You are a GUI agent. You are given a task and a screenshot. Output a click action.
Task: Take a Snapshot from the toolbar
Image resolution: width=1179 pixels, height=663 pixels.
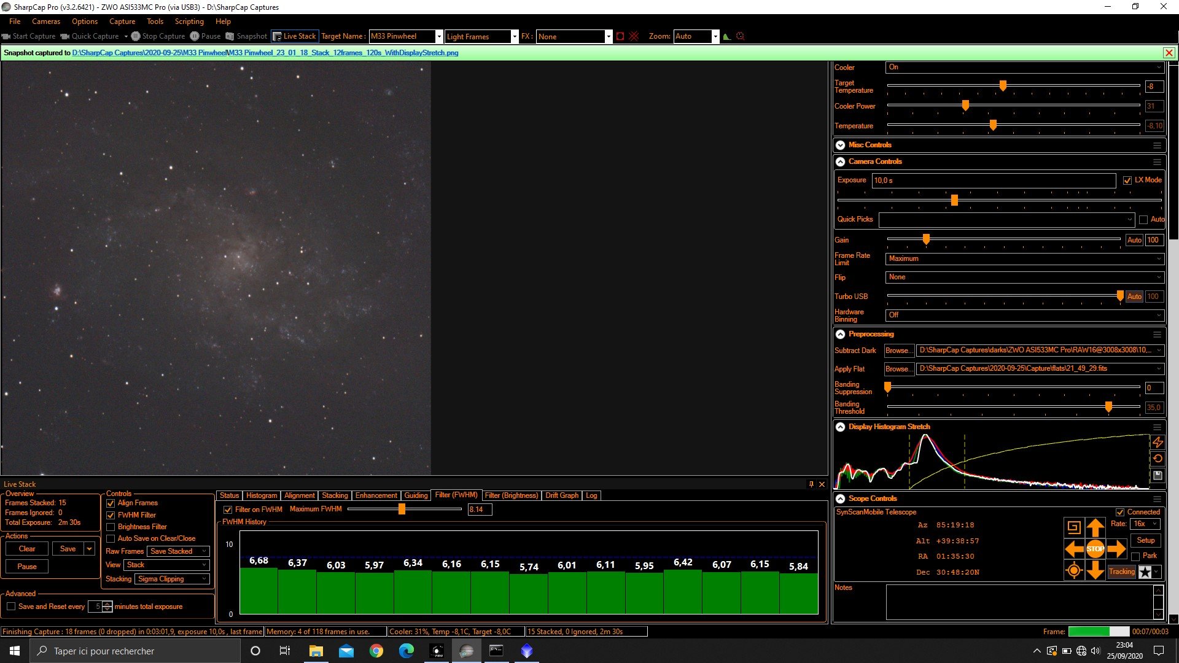(x=246, y=36)
